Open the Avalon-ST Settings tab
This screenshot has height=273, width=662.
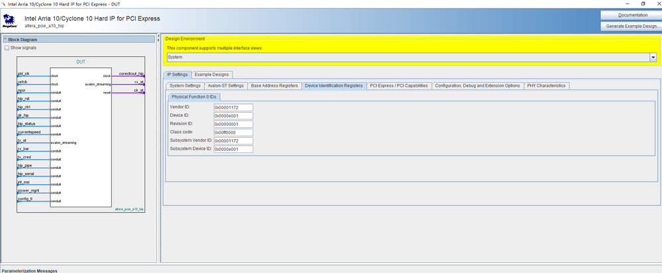225,85
